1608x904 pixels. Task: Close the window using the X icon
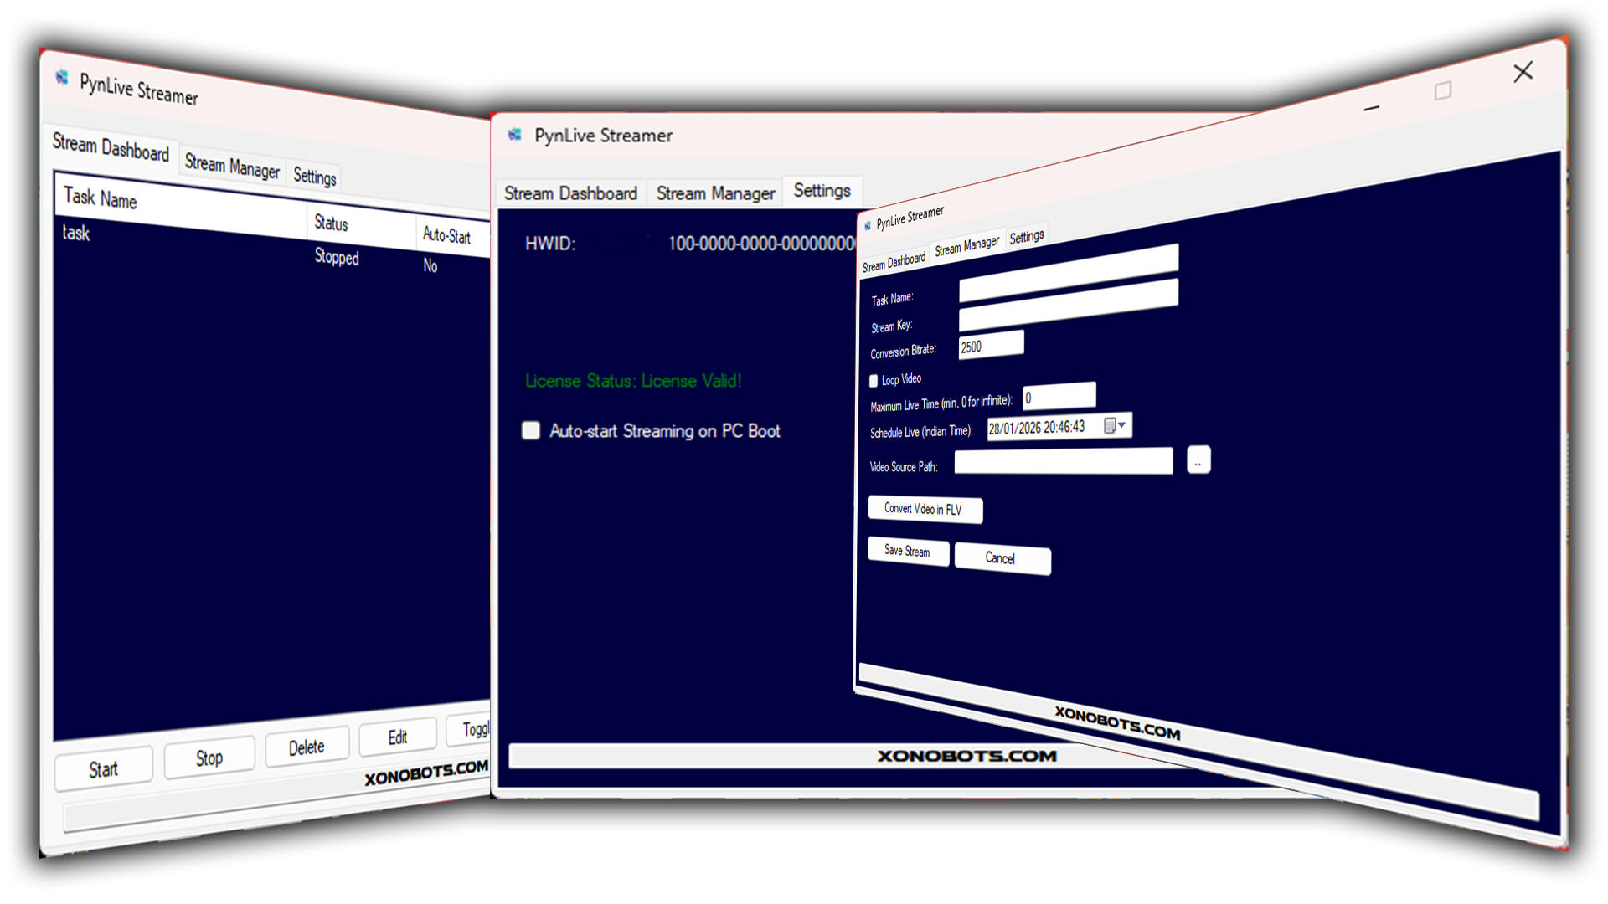1523,72
